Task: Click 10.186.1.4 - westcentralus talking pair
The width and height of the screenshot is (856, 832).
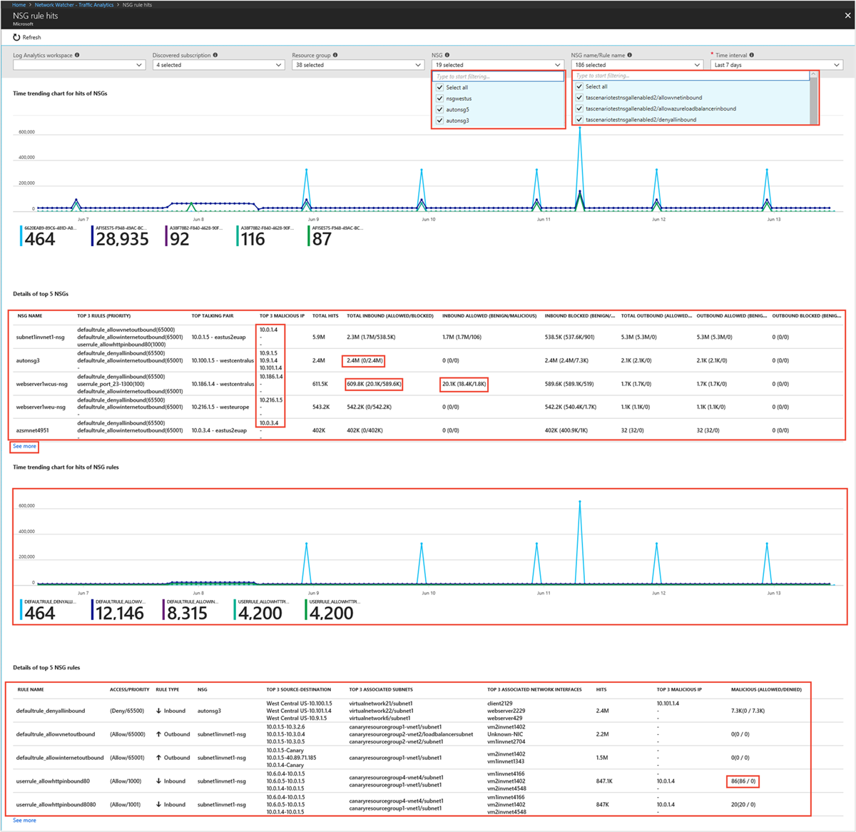Action: click(x=223, y=384)
